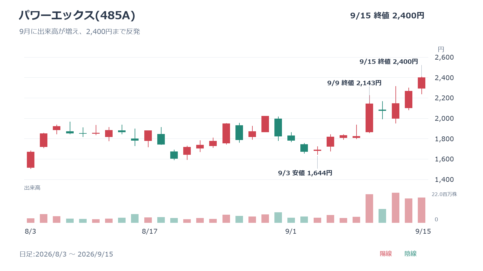Click the 2,600 price axis label

[444, 57]
